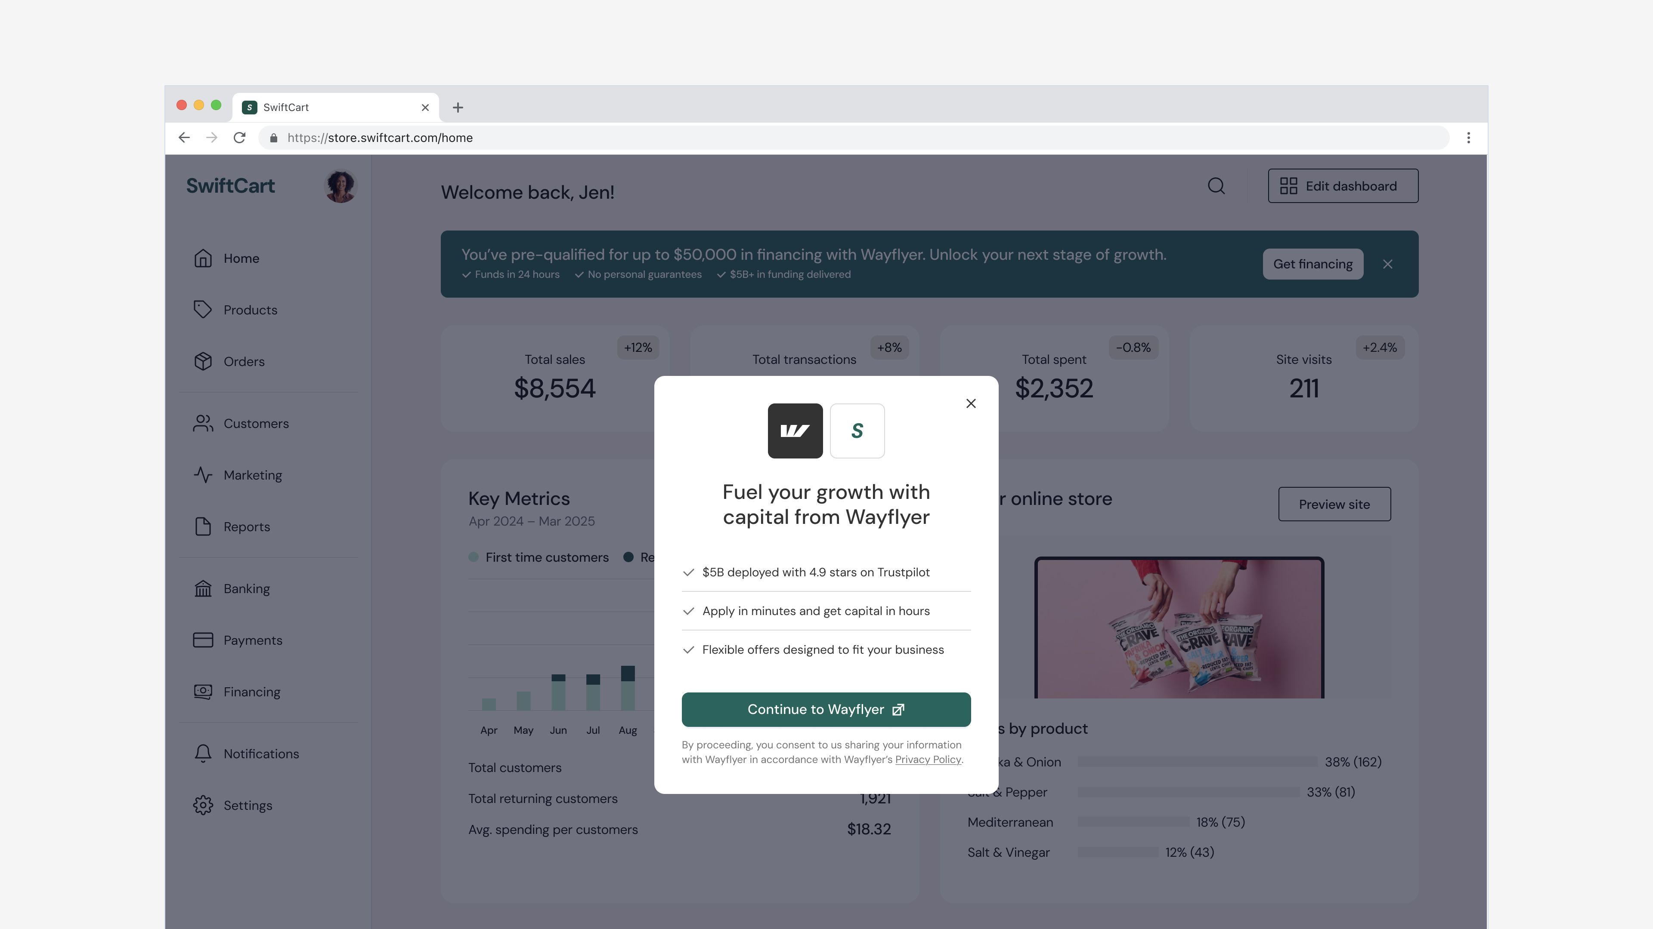The width and height of the screenshot is (1653, 929).
Task: Open the Marketing menu item
Action: click(253, 475)
